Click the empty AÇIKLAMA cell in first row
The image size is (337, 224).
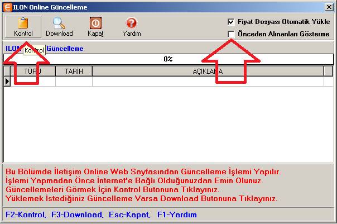(x=208, y=82)
